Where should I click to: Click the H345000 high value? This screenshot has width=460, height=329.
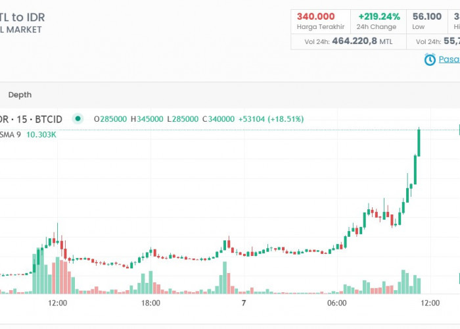coord(147,119)
